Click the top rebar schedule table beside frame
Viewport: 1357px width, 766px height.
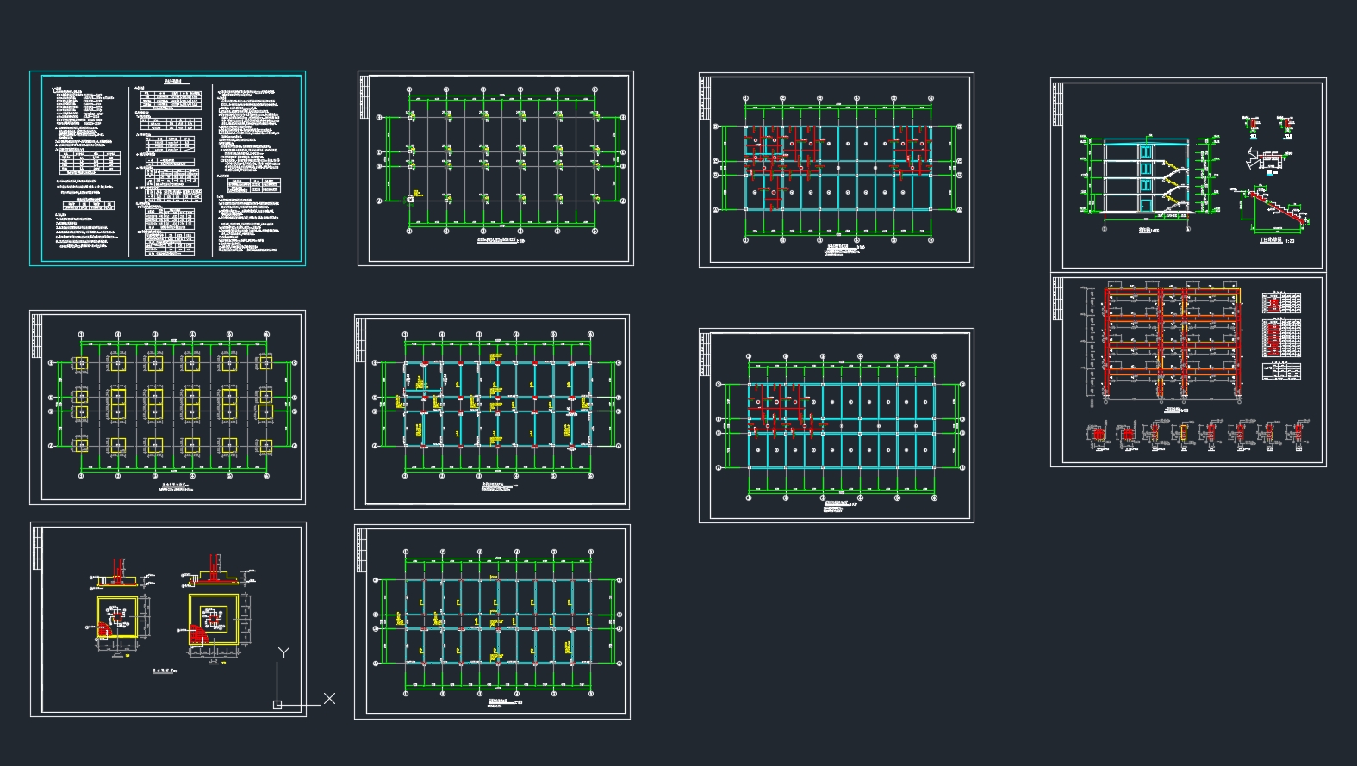pyautogui.click(x=1281, y=303)
